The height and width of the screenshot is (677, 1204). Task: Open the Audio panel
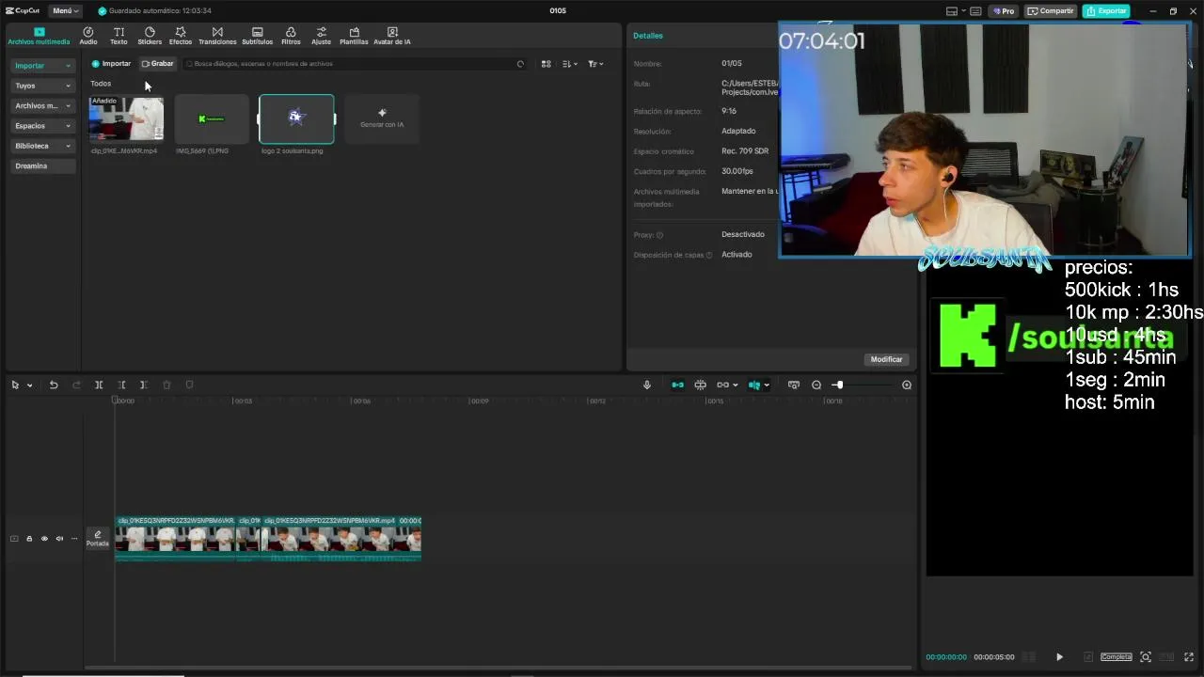pos(87,36)
